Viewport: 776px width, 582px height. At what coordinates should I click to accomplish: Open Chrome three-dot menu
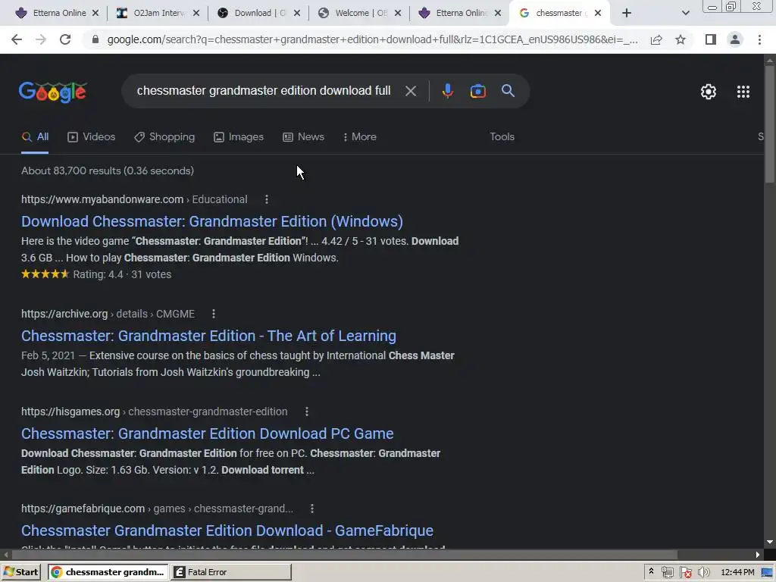pyautogui.click(x=759, y=39)
